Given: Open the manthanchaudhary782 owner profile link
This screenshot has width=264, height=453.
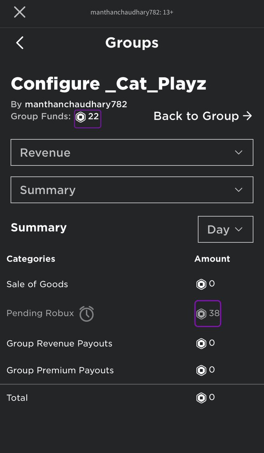Looking at the screenshot, I should pyautogui.click(x=76, y=104).
